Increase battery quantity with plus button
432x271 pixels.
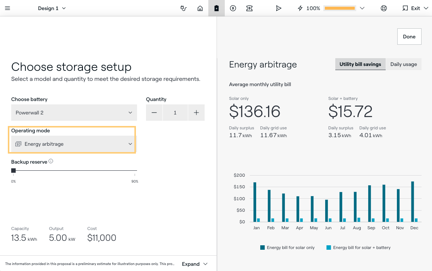(196, 113)
